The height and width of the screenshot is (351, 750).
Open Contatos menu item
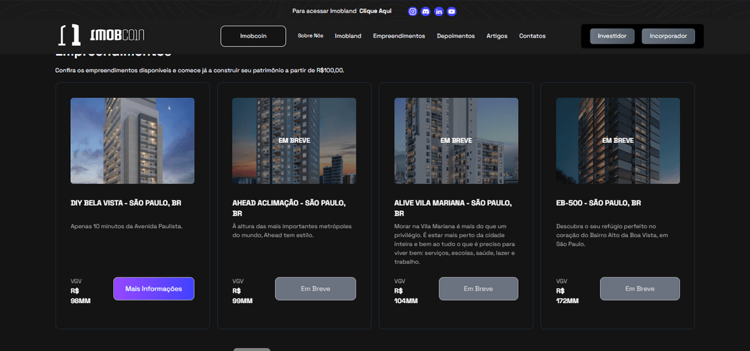[x=533, y=36]
